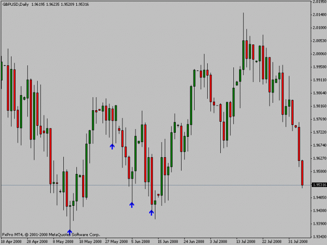Click the 1.98160 price axis label
Viewport: 327px width, 245px height.
(x=320, y=106)
